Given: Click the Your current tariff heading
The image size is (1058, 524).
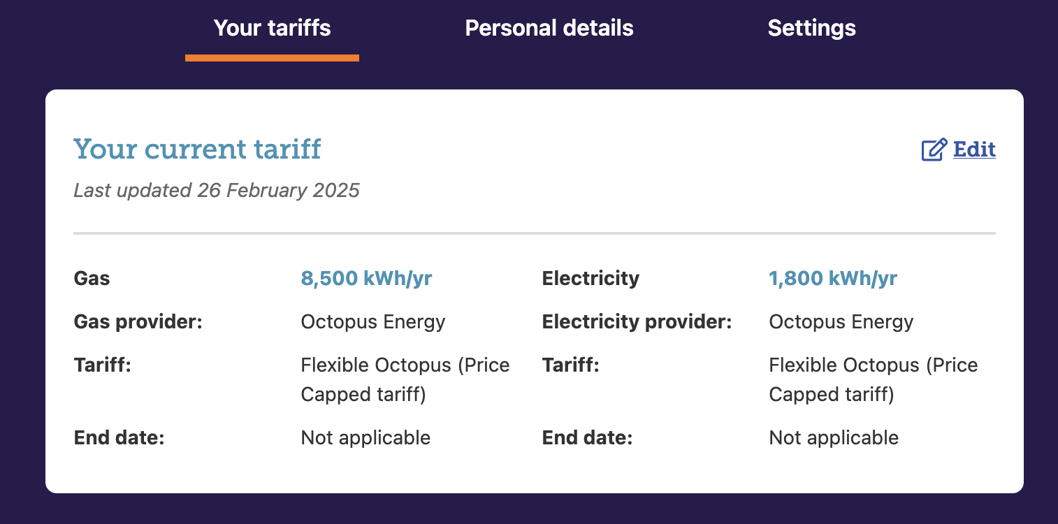Looking at the screenshot, I should 197,150.
